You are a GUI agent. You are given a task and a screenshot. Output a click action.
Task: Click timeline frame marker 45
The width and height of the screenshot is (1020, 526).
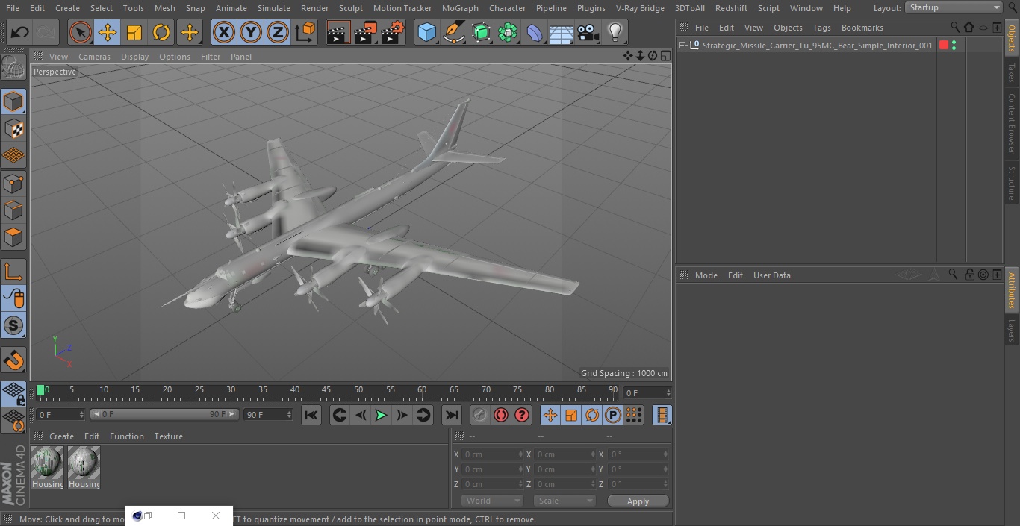326,389
